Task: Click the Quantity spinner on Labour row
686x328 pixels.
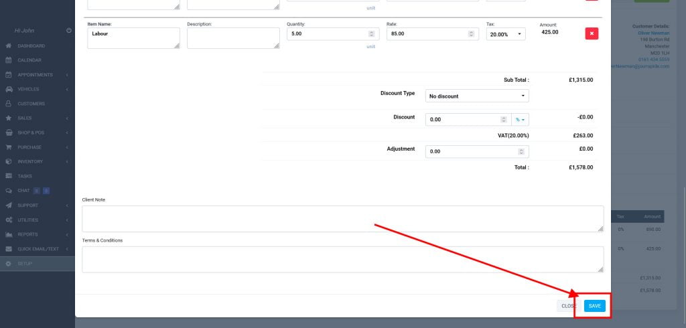Action: (x=372, y=34)
